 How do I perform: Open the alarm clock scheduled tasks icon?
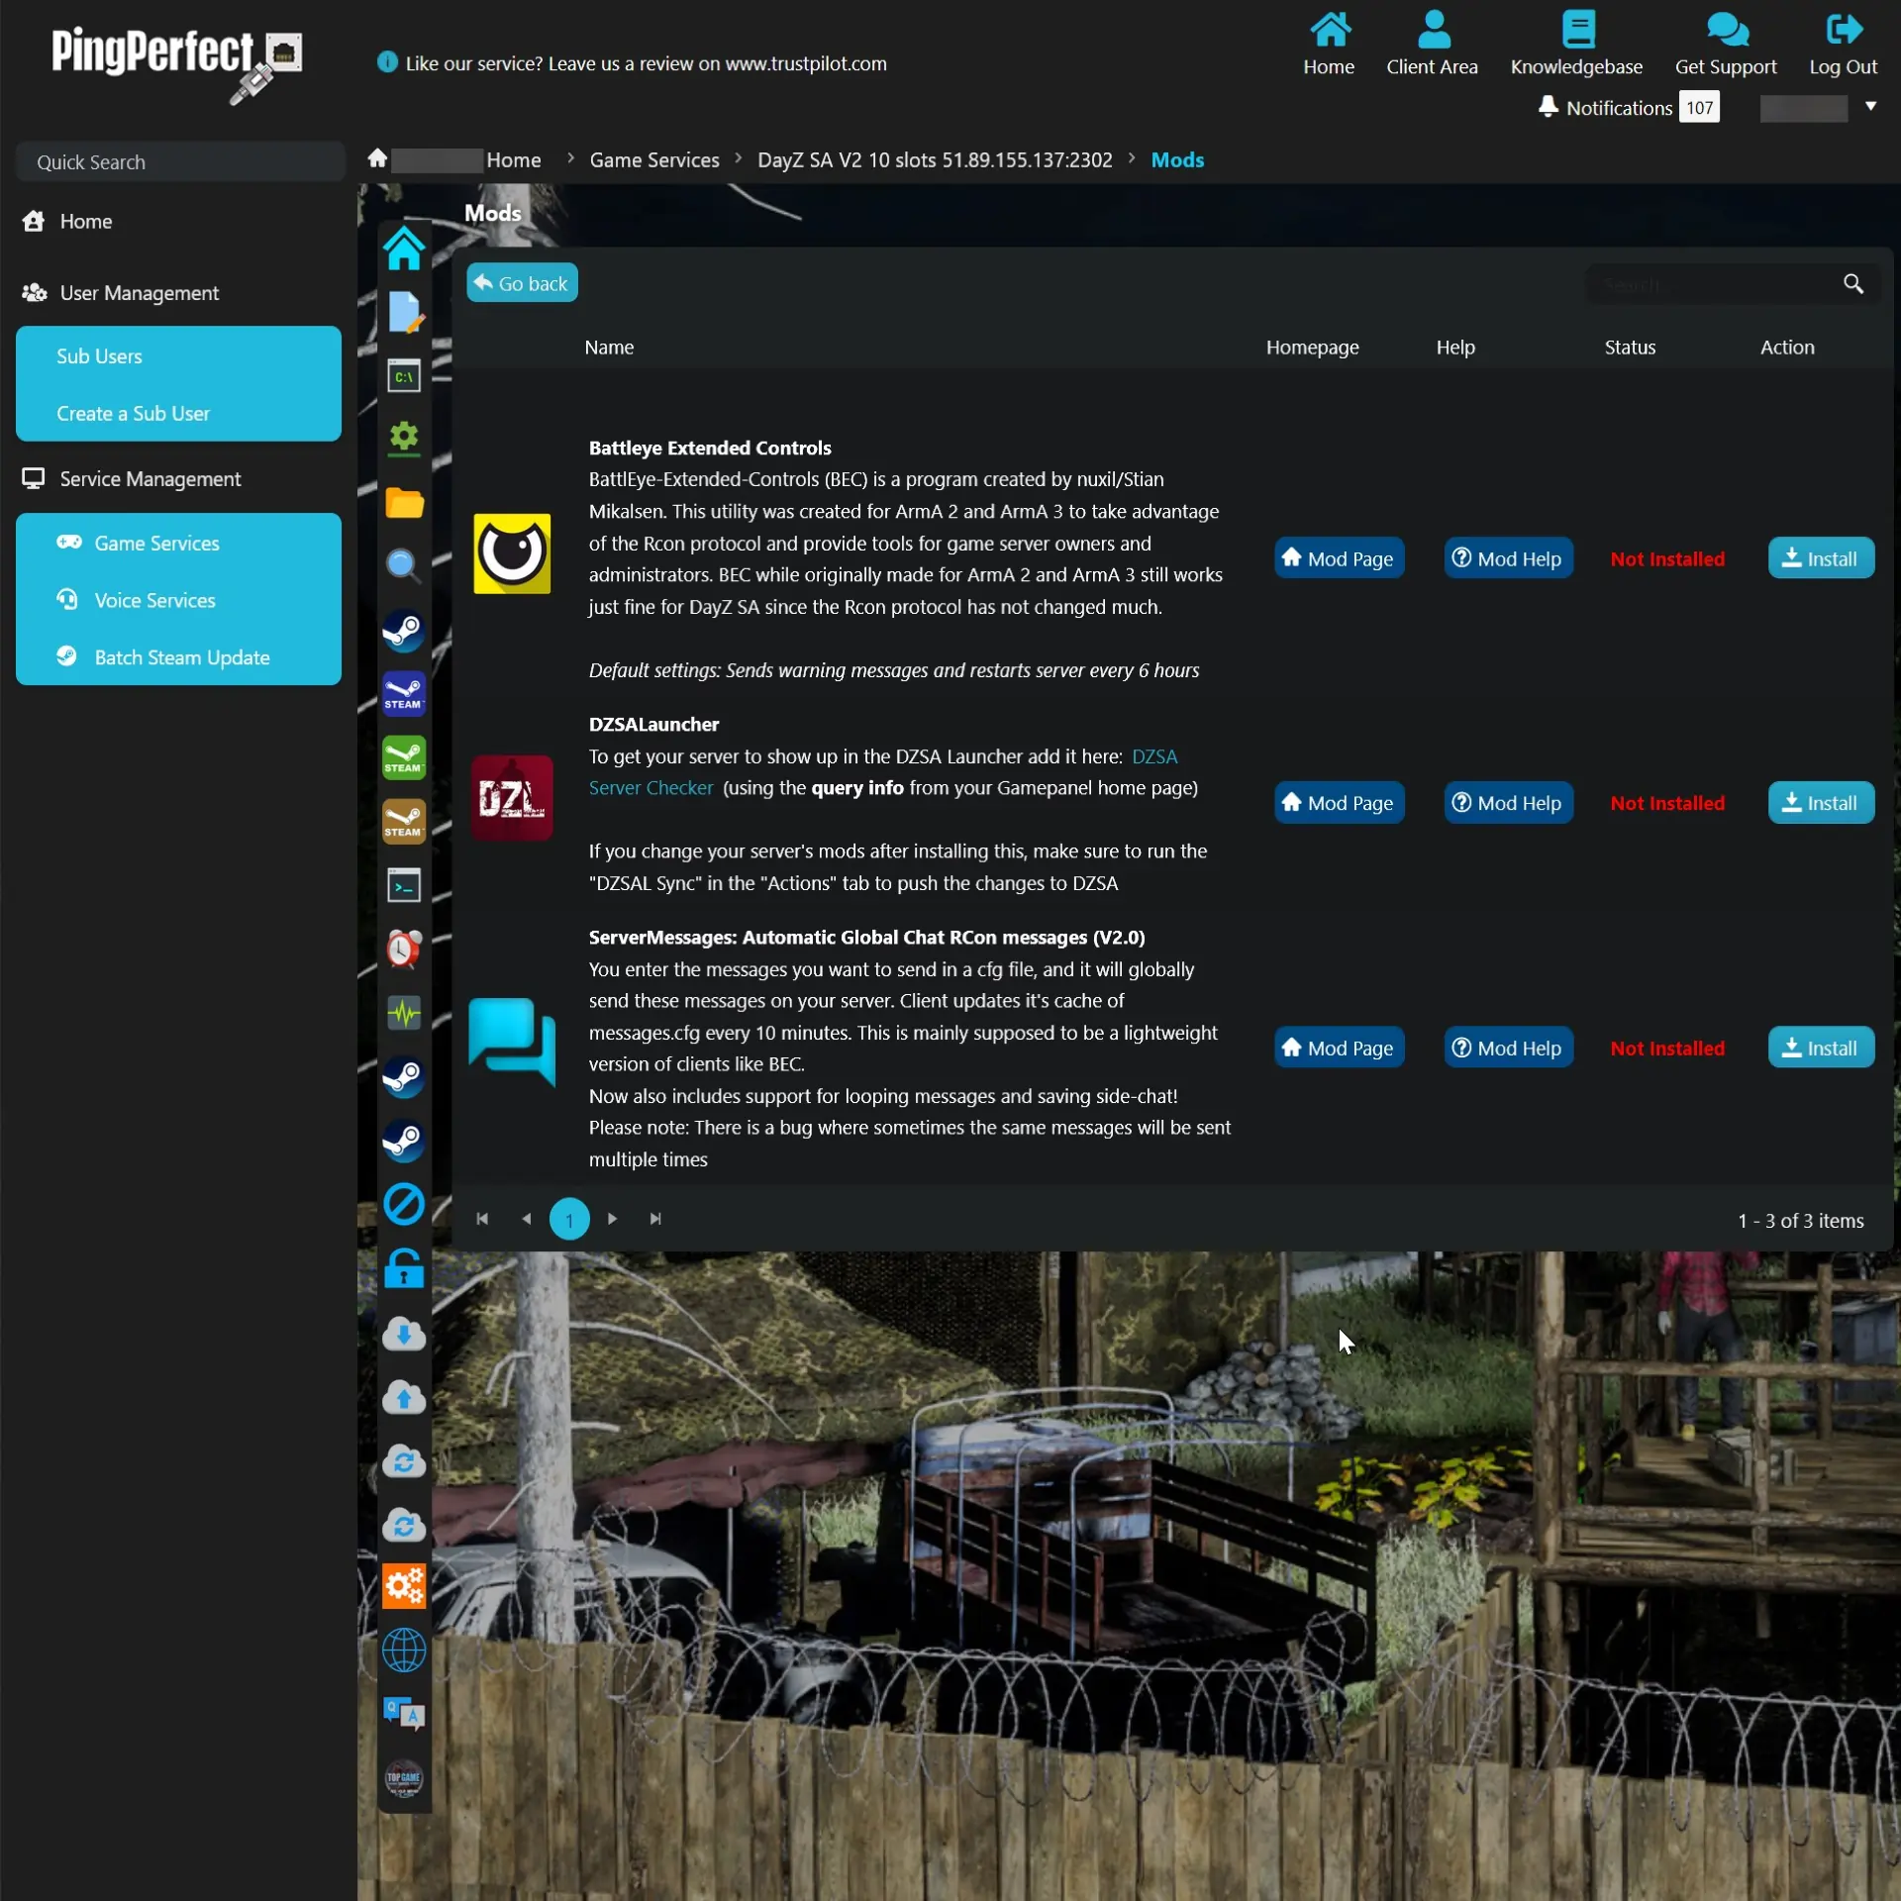tap(404, 948)
